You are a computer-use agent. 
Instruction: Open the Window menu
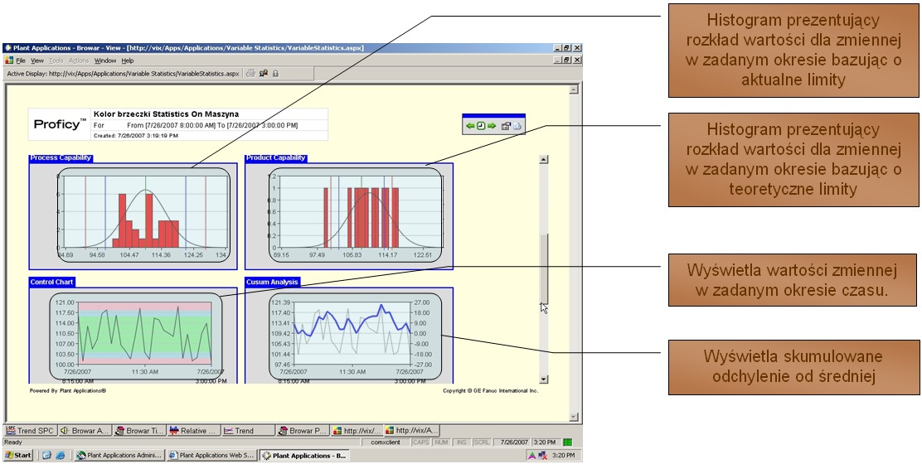(x=105, y=60)
